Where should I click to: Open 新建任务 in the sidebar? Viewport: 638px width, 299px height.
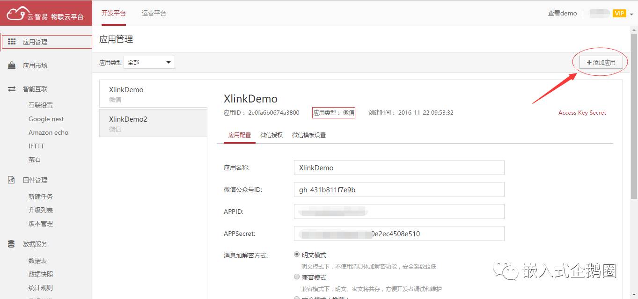pyautogui.click(x=41, y=197)
